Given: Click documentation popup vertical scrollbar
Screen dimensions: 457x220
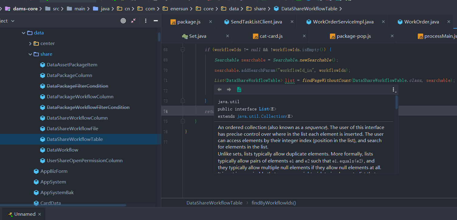Looking at the screenshot, I should tap(396, 102).
